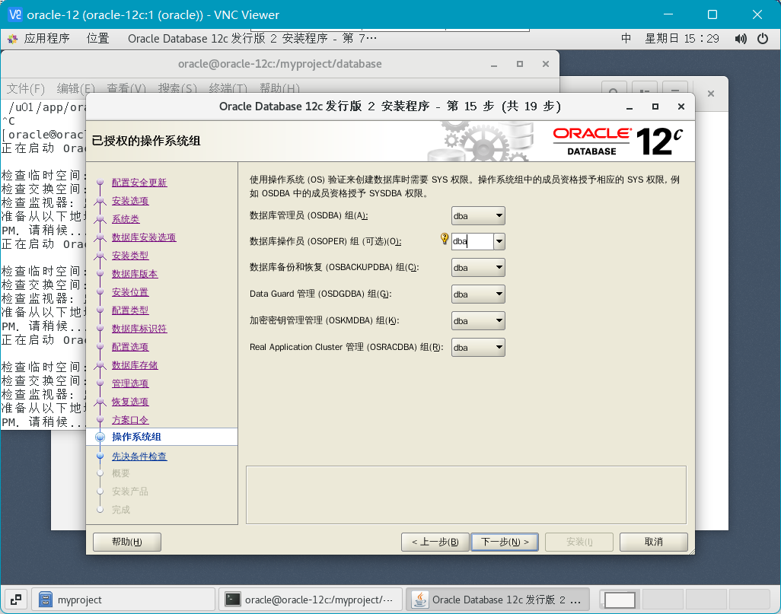Switch to myproject taskbar window
The width and height of the screenshot is (781, 614).
tap(123, 600)
